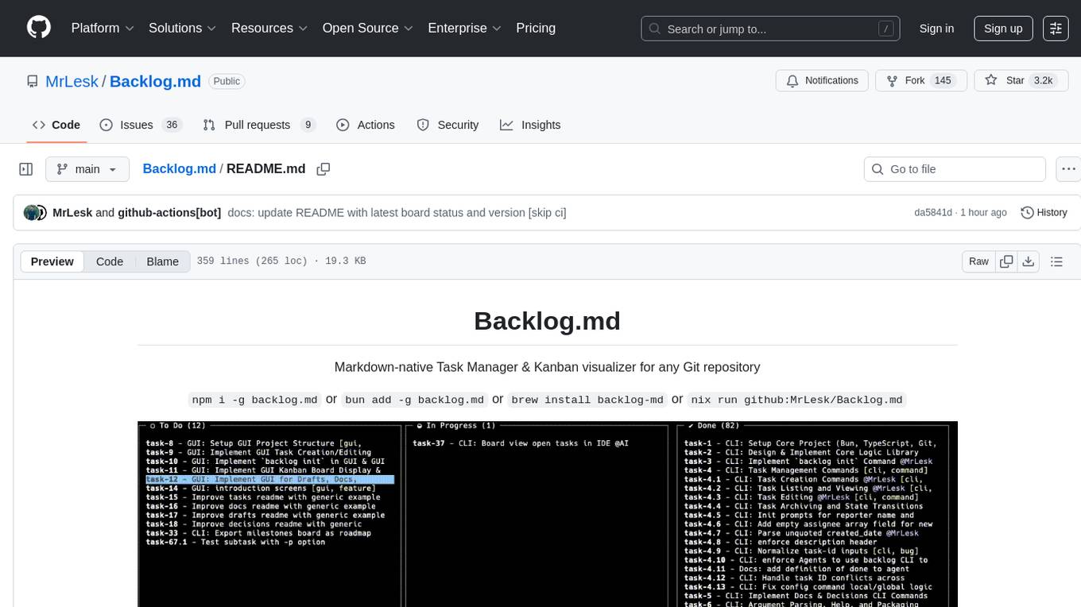The image size is (1081, 607).
Task: Click the Notifications bell button
Action: coord(822,81)
